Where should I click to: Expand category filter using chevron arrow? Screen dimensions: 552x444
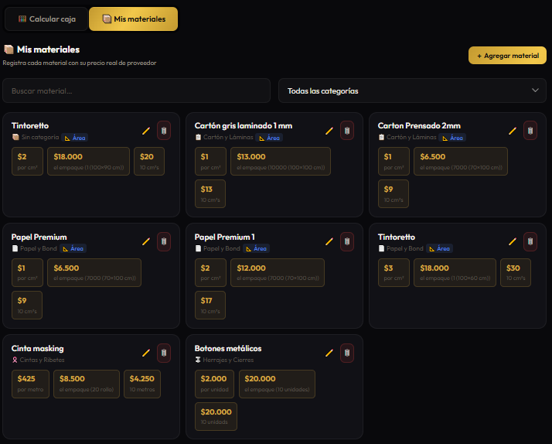[535, 91]
